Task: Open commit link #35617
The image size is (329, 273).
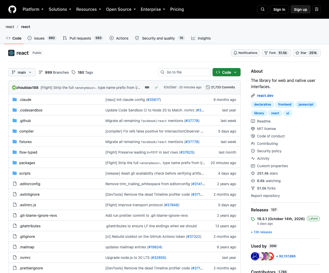Action: pyautogui.click(x=153, y=100)
